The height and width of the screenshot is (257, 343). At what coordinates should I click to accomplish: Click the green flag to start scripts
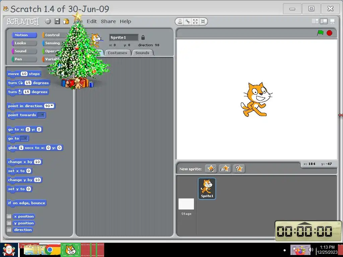[320, 33]
